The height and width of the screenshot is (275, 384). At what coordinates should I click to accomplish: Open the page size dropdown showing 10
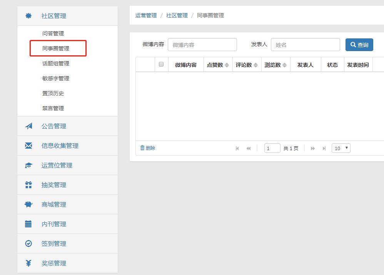pos(341,148)
